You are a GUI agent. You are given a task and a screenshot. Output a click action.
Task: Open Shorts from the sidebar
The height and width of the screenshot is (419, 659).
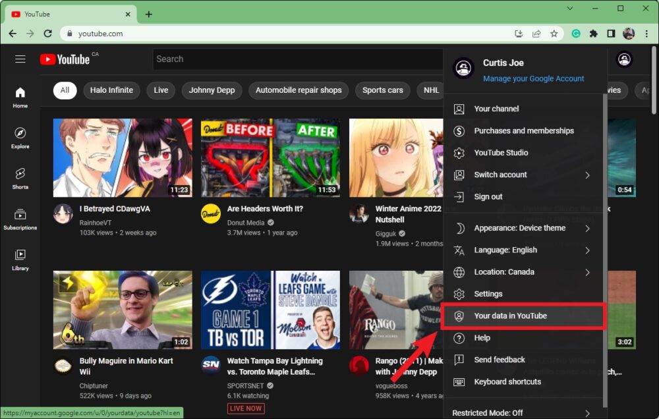tap(20, 178)
